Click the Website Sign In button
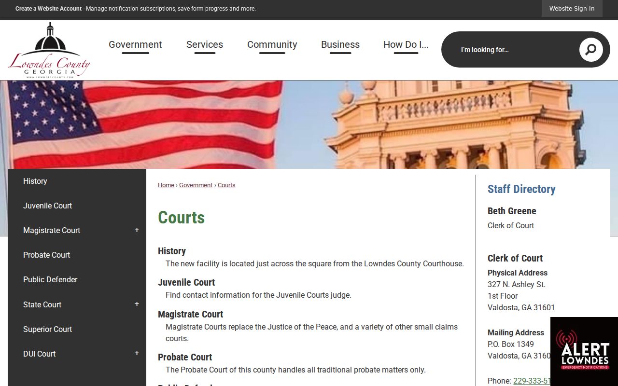 (x=572, y=9)
